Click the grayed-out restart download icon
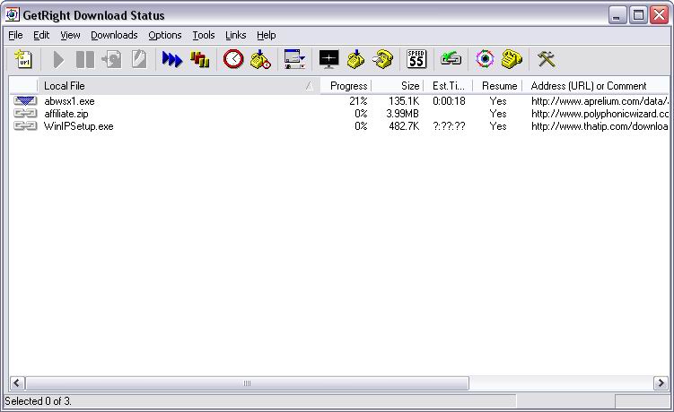This screenshot has height=412, width=674. click(x=112, y=59)
